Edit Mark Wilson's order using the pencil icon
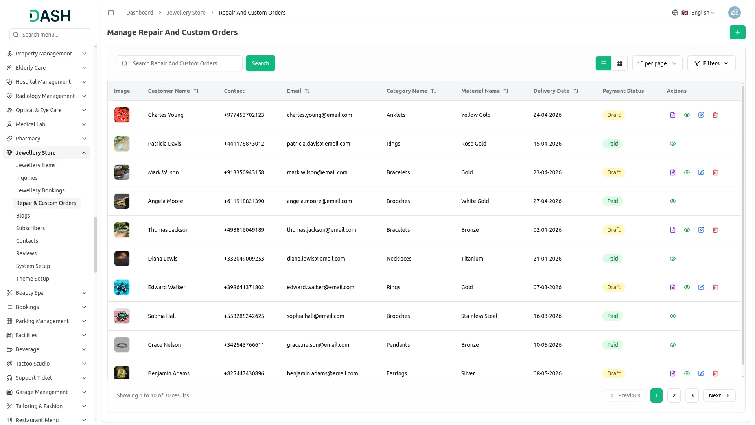Screen dimensions: 755x425 (701, 172)
